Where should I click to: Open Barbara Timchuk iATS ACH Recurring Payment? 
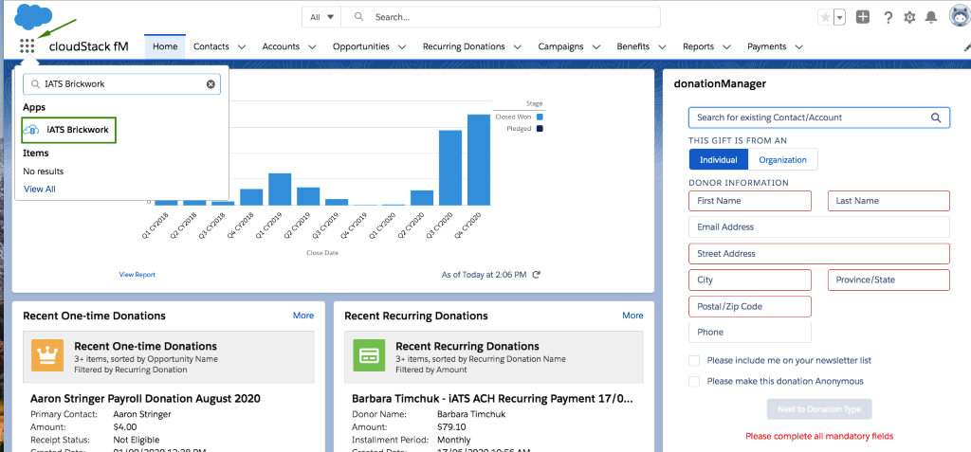pos(493,398)
